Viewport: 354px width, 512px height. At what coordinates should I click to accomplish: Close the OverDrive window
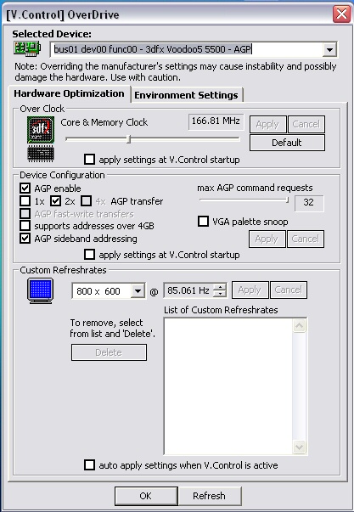341,14
